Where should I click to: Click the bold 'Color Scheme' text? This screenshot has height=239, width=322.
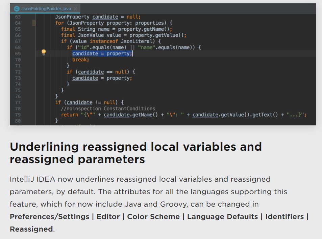pos(153,217)
